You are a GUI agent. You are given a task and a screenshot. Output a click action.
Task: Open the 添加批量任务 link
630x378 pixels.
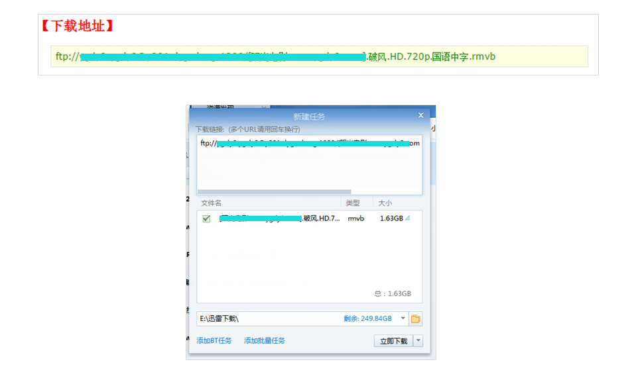(265, 341)
